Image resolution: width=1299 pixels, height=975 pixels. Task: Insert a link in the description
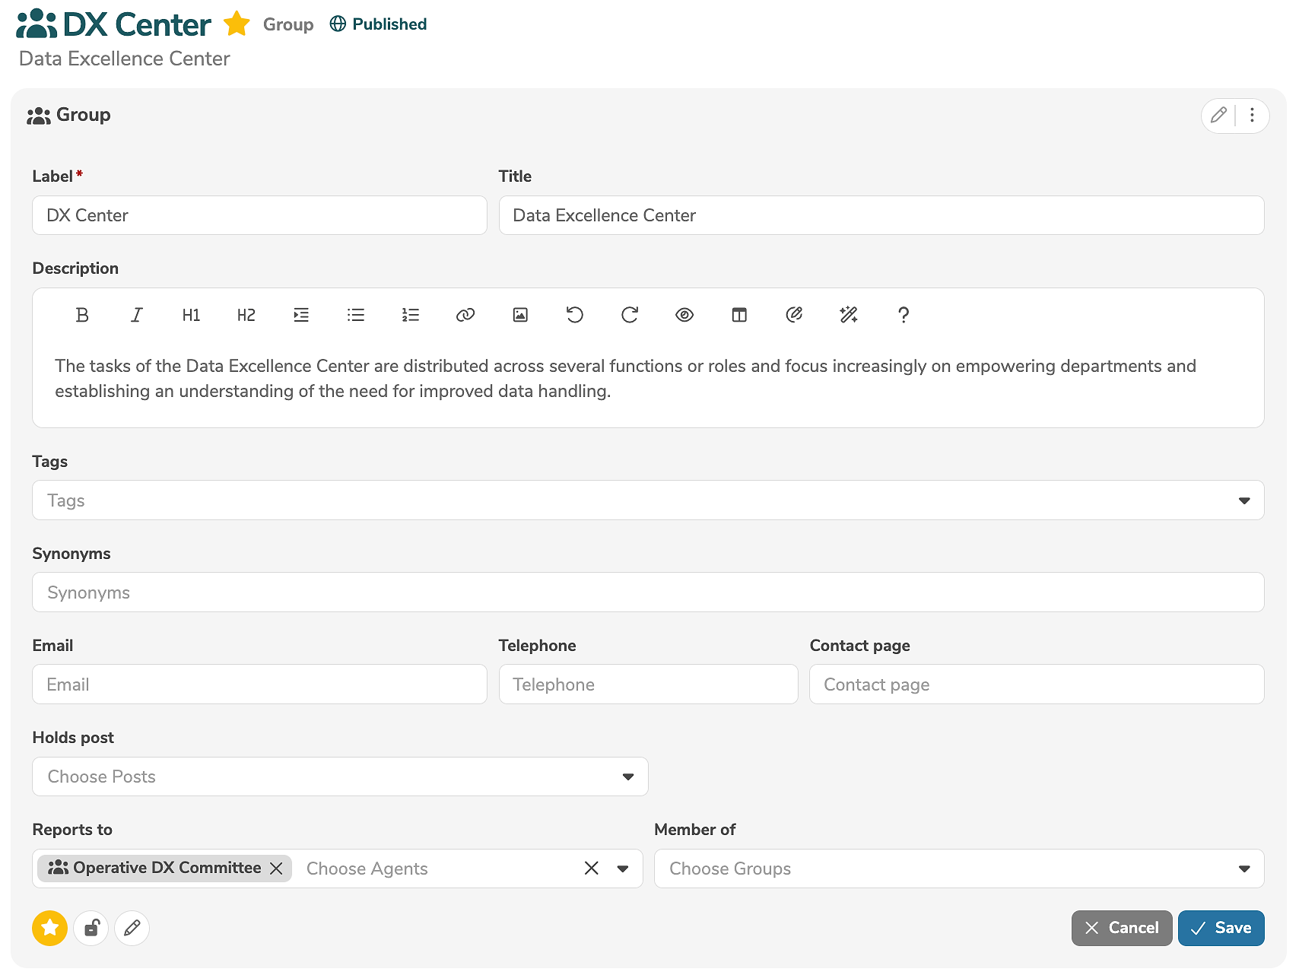pos(465,315)
